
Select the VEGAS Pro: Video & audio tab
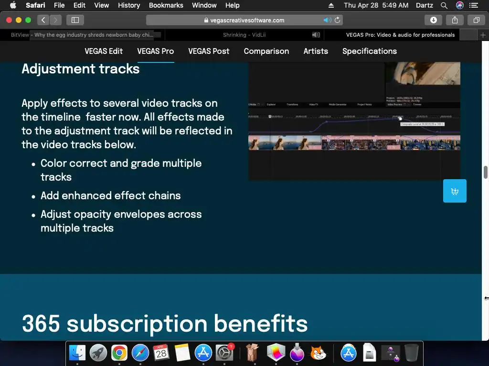pos(401,35)
